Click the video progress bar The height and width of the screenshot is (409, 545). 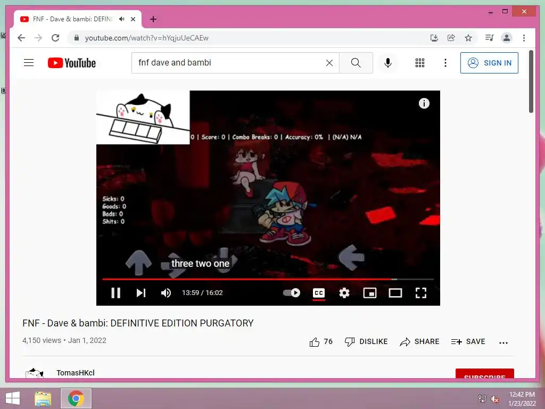coord(268,279)
